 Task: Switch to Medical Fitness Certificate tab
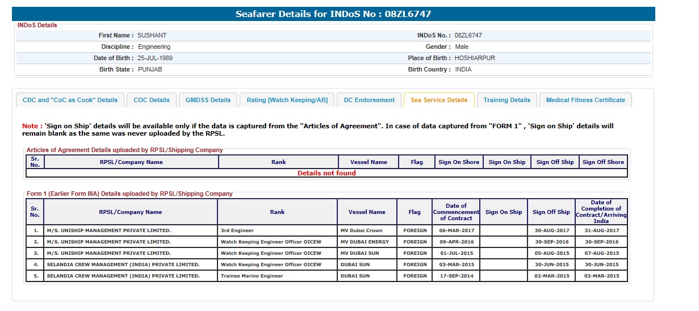(x=585, y=100)
